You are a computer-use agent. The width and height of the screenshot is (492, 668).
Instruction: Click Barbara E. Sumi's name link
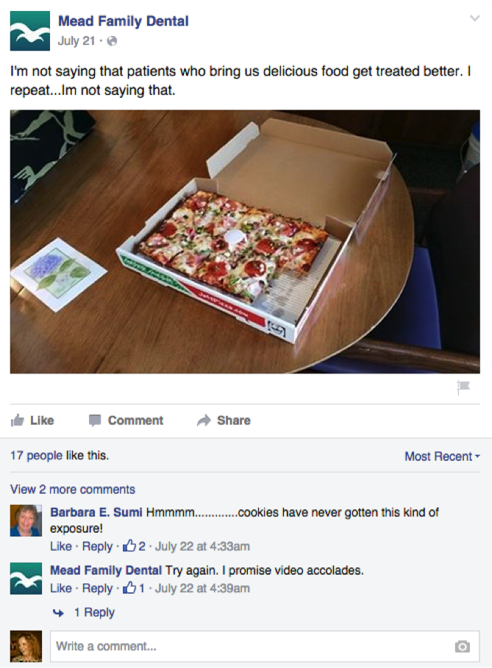tap(96, 512)
